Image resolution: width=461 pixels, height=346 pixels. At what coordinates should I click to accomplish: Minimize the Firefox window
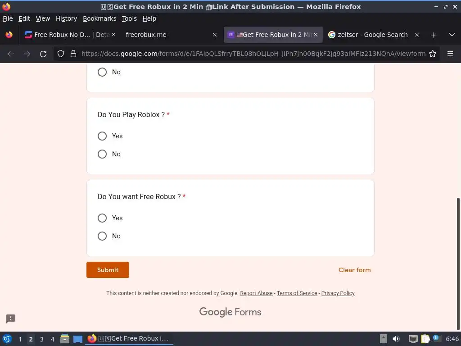[436, 6]
